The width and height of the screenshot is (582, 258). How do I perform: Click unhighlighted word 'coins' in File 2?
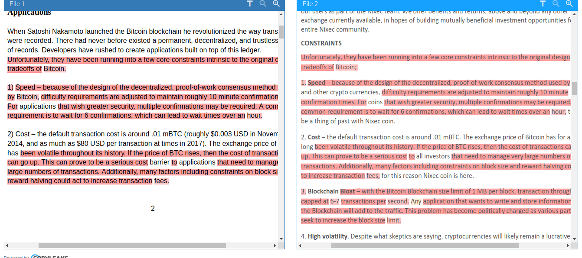click(x=375, y=102)
